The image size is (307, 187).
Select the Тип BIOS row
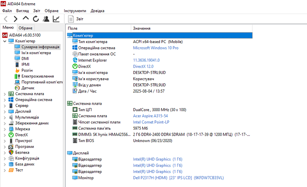[x=160, y=141]
